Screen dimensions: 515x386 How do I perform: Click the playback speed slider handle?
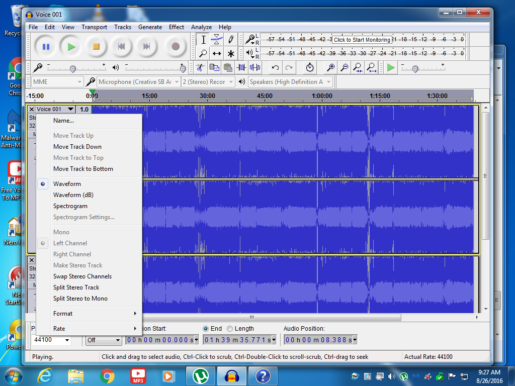pyautogui.click(x=415, y=68)
